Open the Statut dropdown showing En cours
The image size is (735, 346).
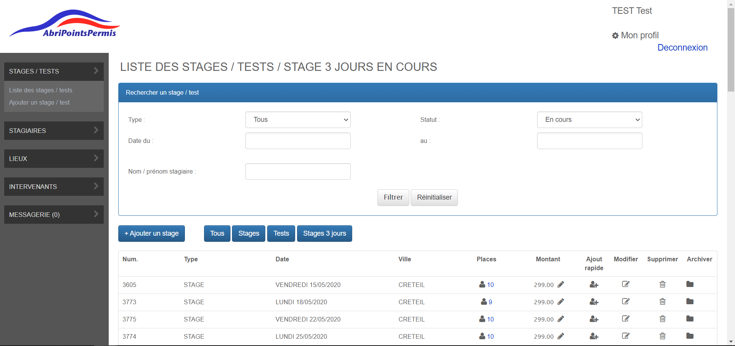[x=589, y=120]
